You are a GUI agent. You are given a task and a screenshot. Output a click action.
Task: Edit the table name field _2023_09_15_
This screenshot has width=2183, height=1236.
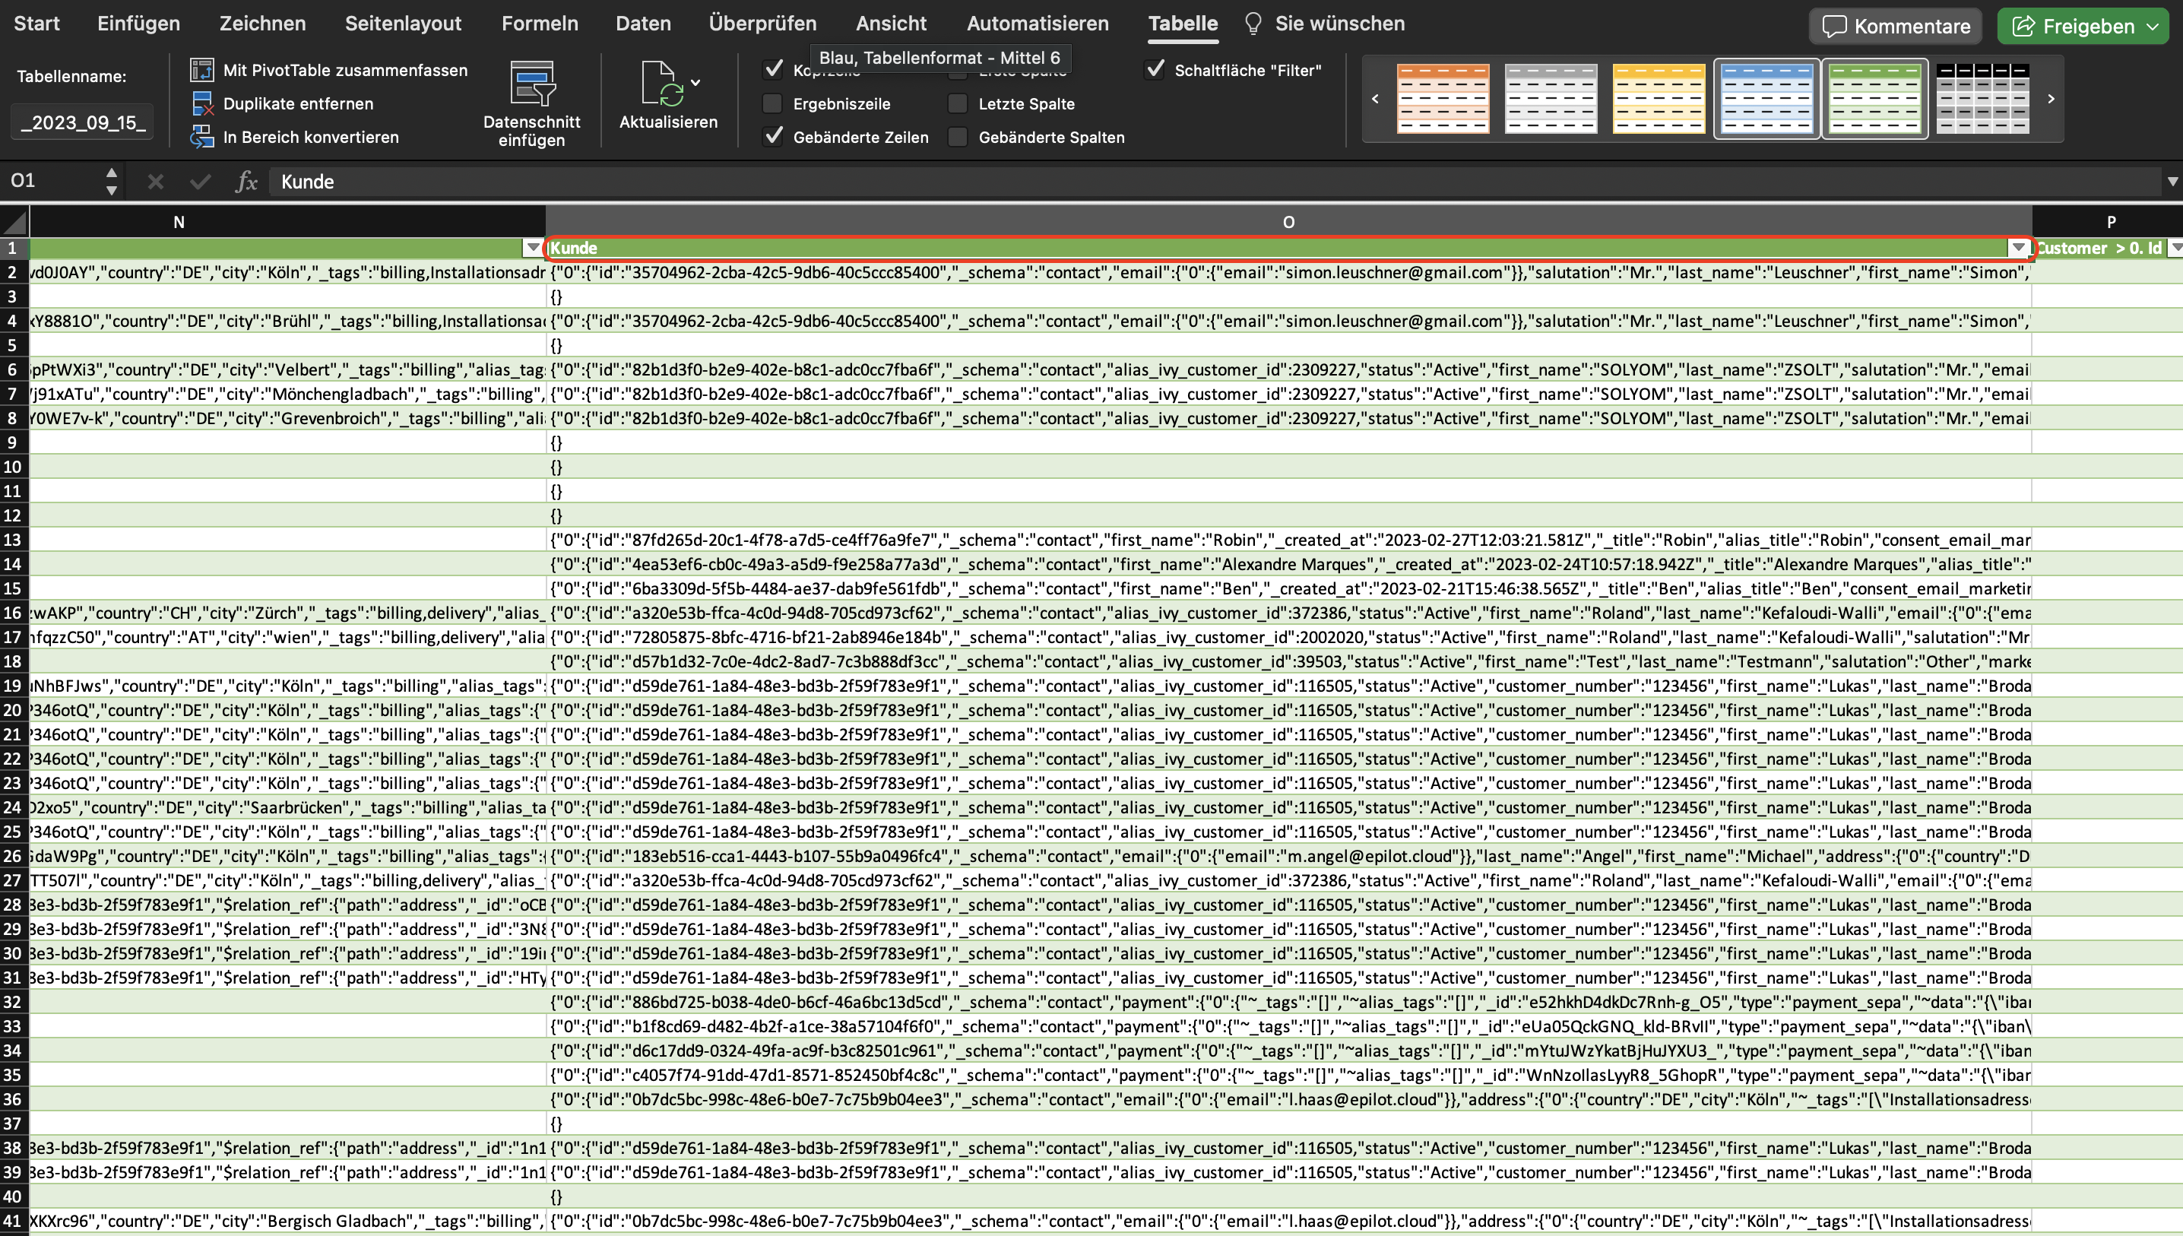pos(82,122)
